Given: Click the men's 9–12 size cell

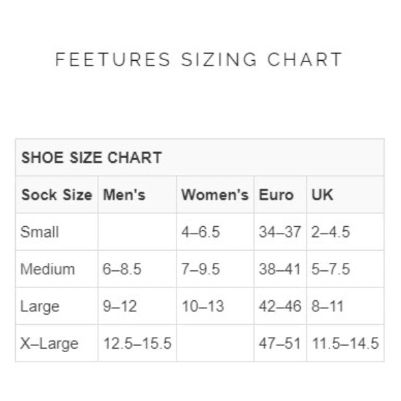Looking at the screenshot, I should click(x=120, y=306).
